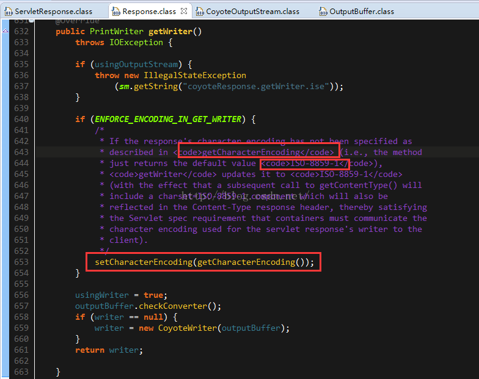Viewport: 479px width, 379px height.
Task: Click 'sm' field on line 637
Action: 123,87
